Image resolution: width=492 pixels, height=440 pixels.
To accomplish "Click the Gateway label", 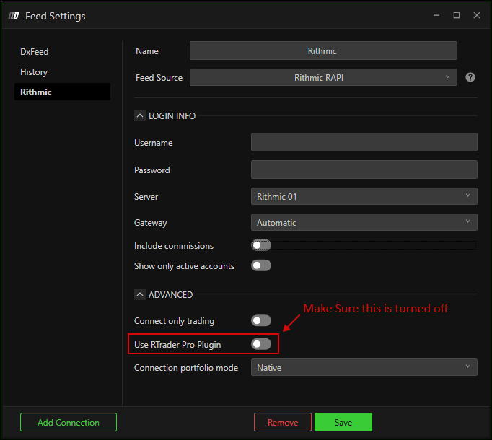I will pyautogui.click(x=150, y=222).
